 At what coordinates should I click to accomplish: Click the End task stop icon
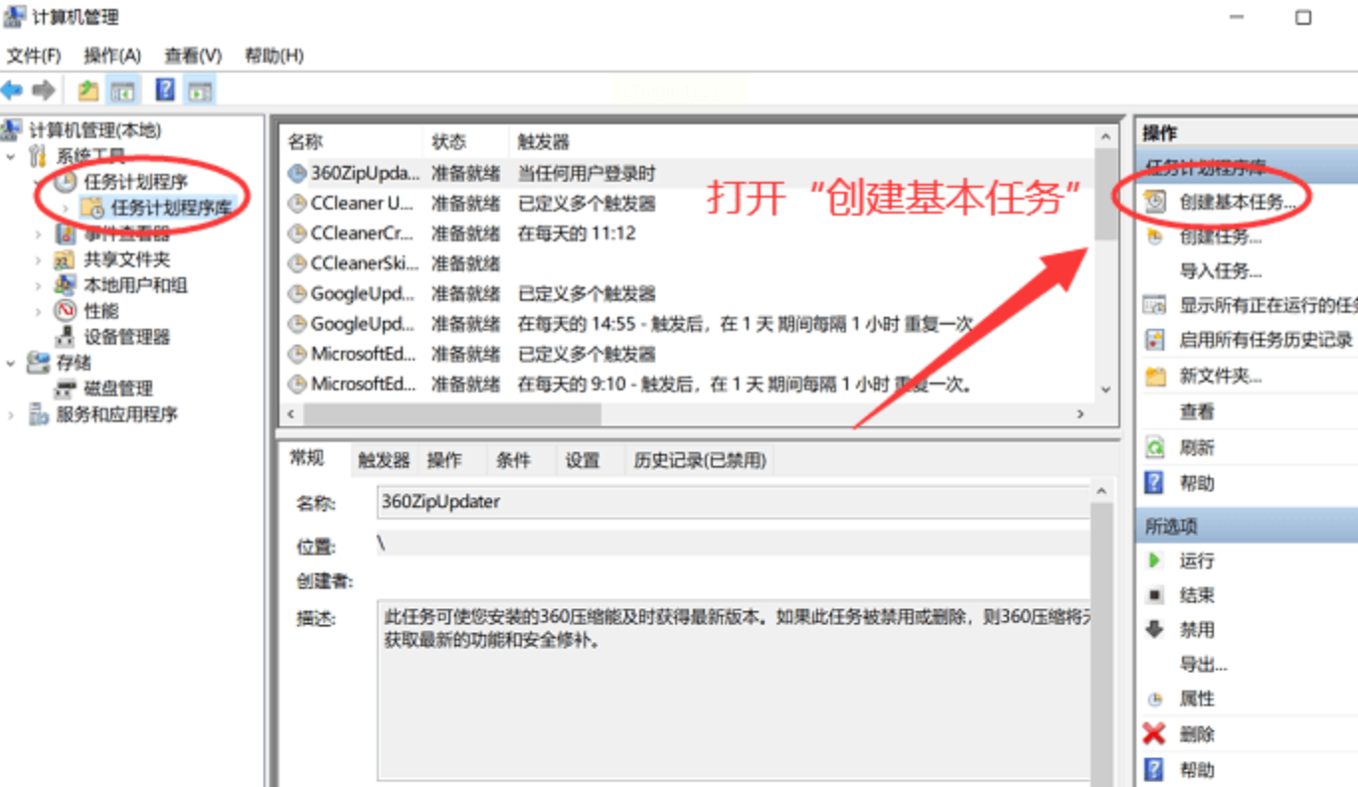click(x=1154, y=595)
